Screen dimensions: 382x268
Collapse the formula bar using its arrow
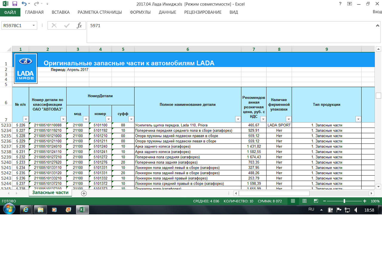click(x=378, y=25)
